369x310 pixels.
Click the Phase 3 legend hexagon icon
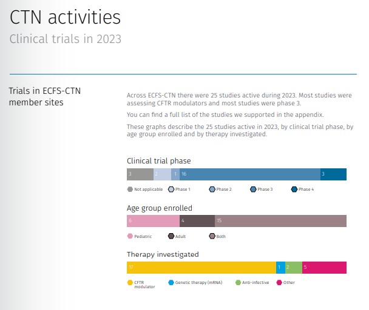(x=254, y=190)
